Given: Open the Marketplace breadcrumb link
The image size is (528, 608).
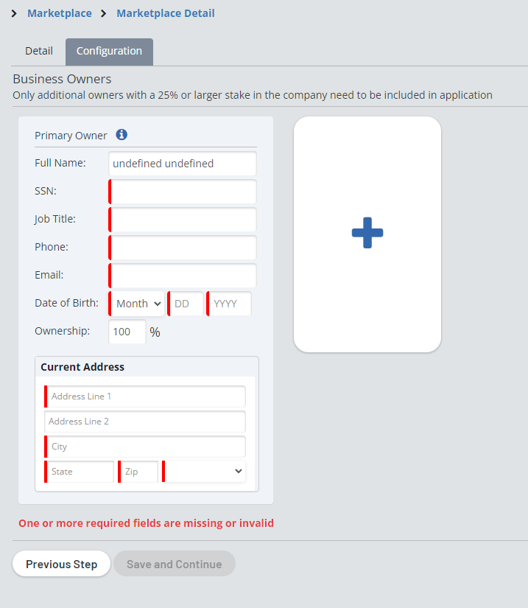Looking at the screenshot, I should (60, 13).
